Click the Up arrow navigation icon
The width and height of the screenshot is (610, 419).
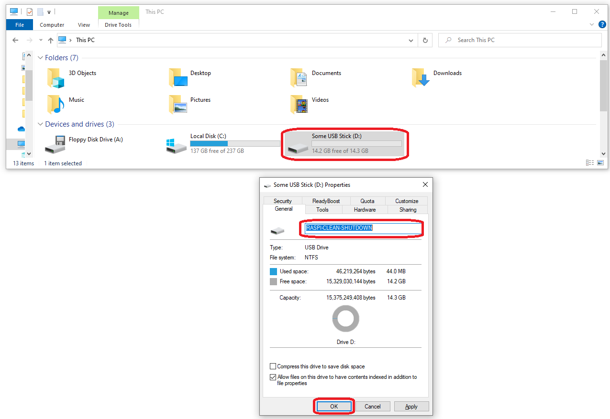[x=51, y=40]
